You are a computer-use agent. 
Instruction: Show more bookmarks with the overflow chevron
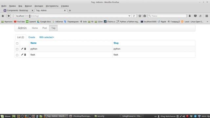(x=207, y=22)
